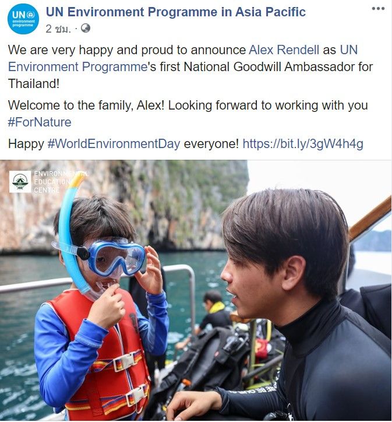Click the "2 ชม." post timestamp
Screen dimensions: 392x422
[58, 28]
